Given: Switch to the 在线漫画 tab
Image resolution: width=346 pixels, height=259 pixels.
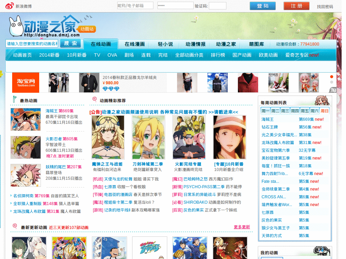Looking at the screenshot, I should coord(134,44).
